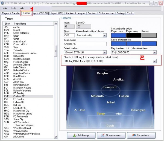This screenshot has height=141, width=164.
Task: Click the PES Editor app icon in title bar
Action: [2, 3]
